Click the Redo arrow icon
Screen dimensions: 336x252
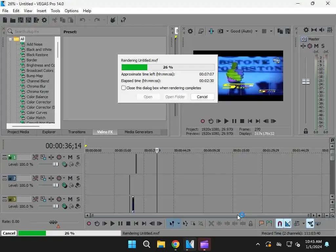click(97, 20)
